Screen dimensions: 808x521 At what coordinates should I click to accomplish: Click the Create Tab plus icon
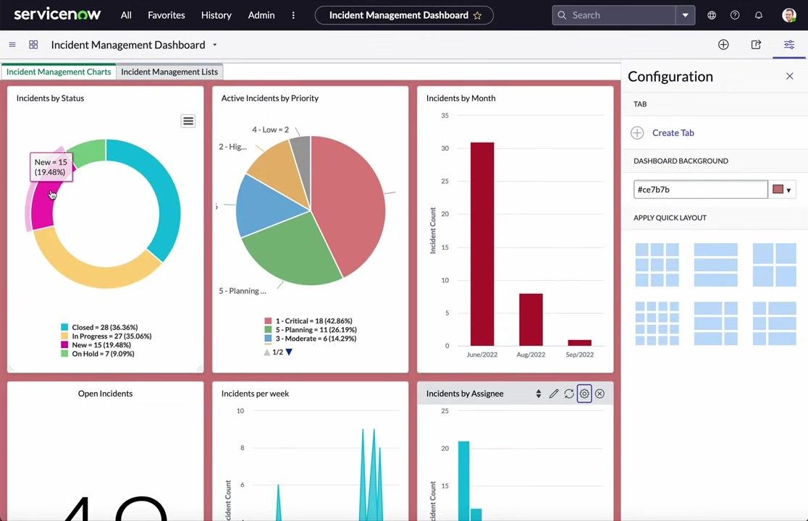coord(637,133)
